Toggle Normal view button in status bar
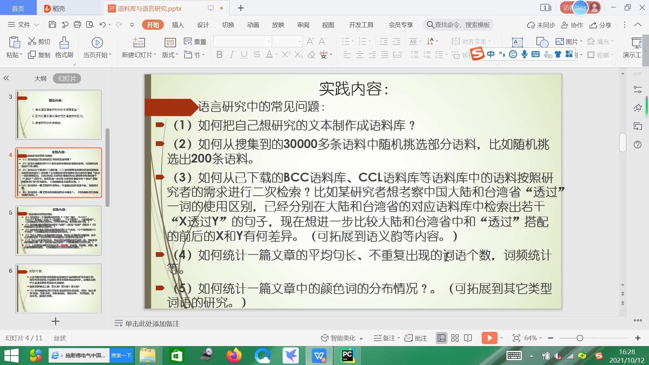The height and width of the screenshot is (365, 649). (x=441, y=338)
